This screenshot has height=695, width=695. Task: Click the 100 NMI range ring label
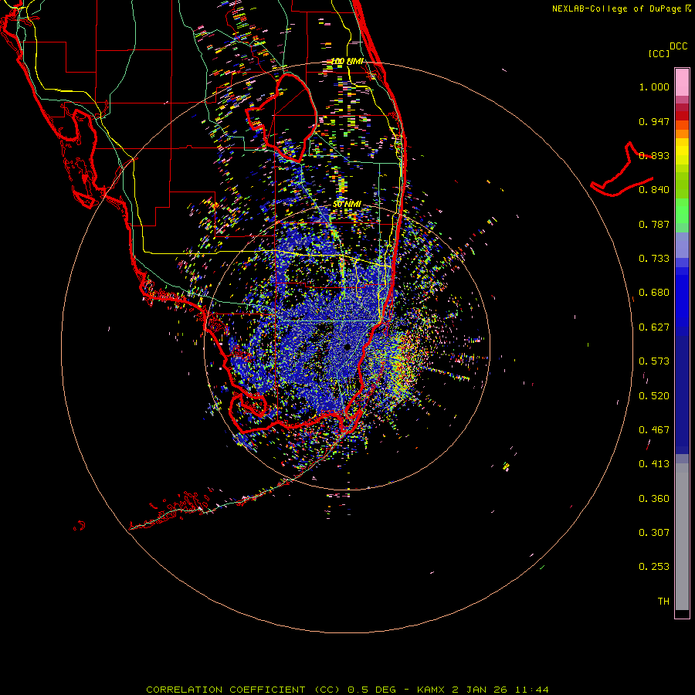tap(347, 61)
